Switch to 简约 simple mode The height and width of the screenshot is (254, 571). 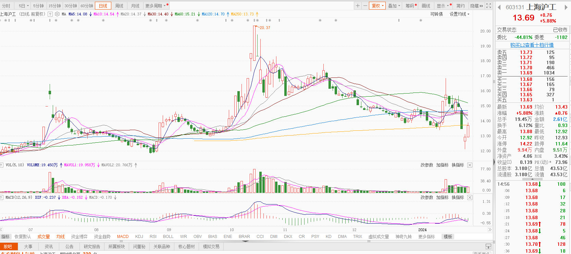pyautogui.click(x=461, y=6)
